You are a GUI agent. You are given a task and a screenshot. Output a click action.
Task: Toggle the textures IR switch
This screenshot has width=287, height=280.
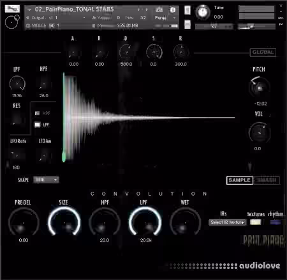tap(255, 222)
